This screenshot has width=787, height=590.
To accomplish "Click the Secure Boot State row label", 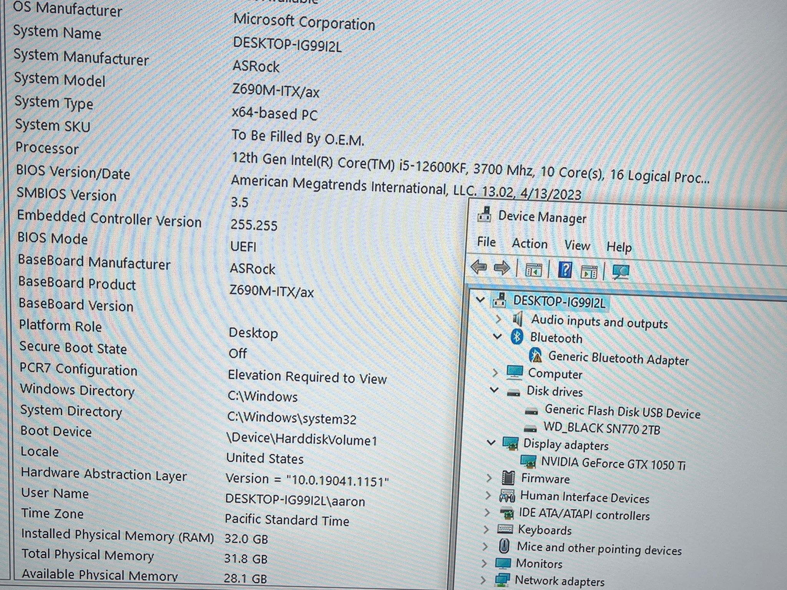I will coord(73,347).
